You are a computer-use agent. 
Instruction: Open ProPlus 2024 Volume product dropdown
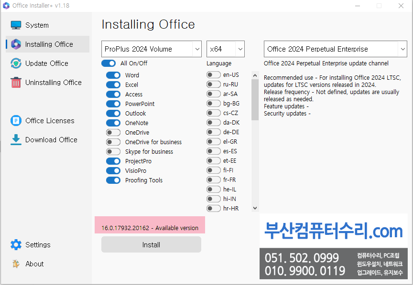click(x=152, y=49)
